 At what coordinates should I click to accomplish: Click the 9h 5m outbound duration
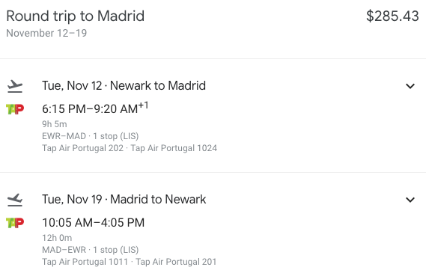click(55, 124)
